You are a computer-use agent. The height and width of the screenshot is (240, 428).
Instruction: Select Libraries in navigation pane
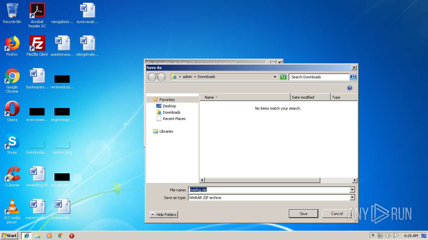(166, 131)
